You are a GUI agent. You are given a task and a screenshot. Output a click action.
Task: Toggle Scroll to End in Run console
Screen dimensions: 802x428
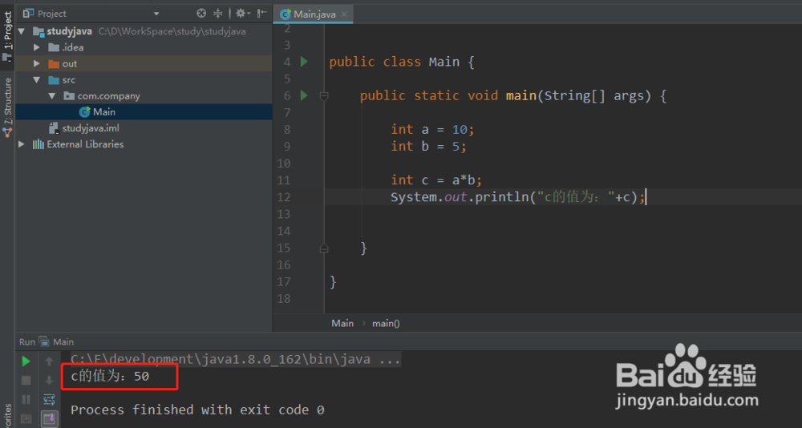pyautogui.click(x=50, y=419)
